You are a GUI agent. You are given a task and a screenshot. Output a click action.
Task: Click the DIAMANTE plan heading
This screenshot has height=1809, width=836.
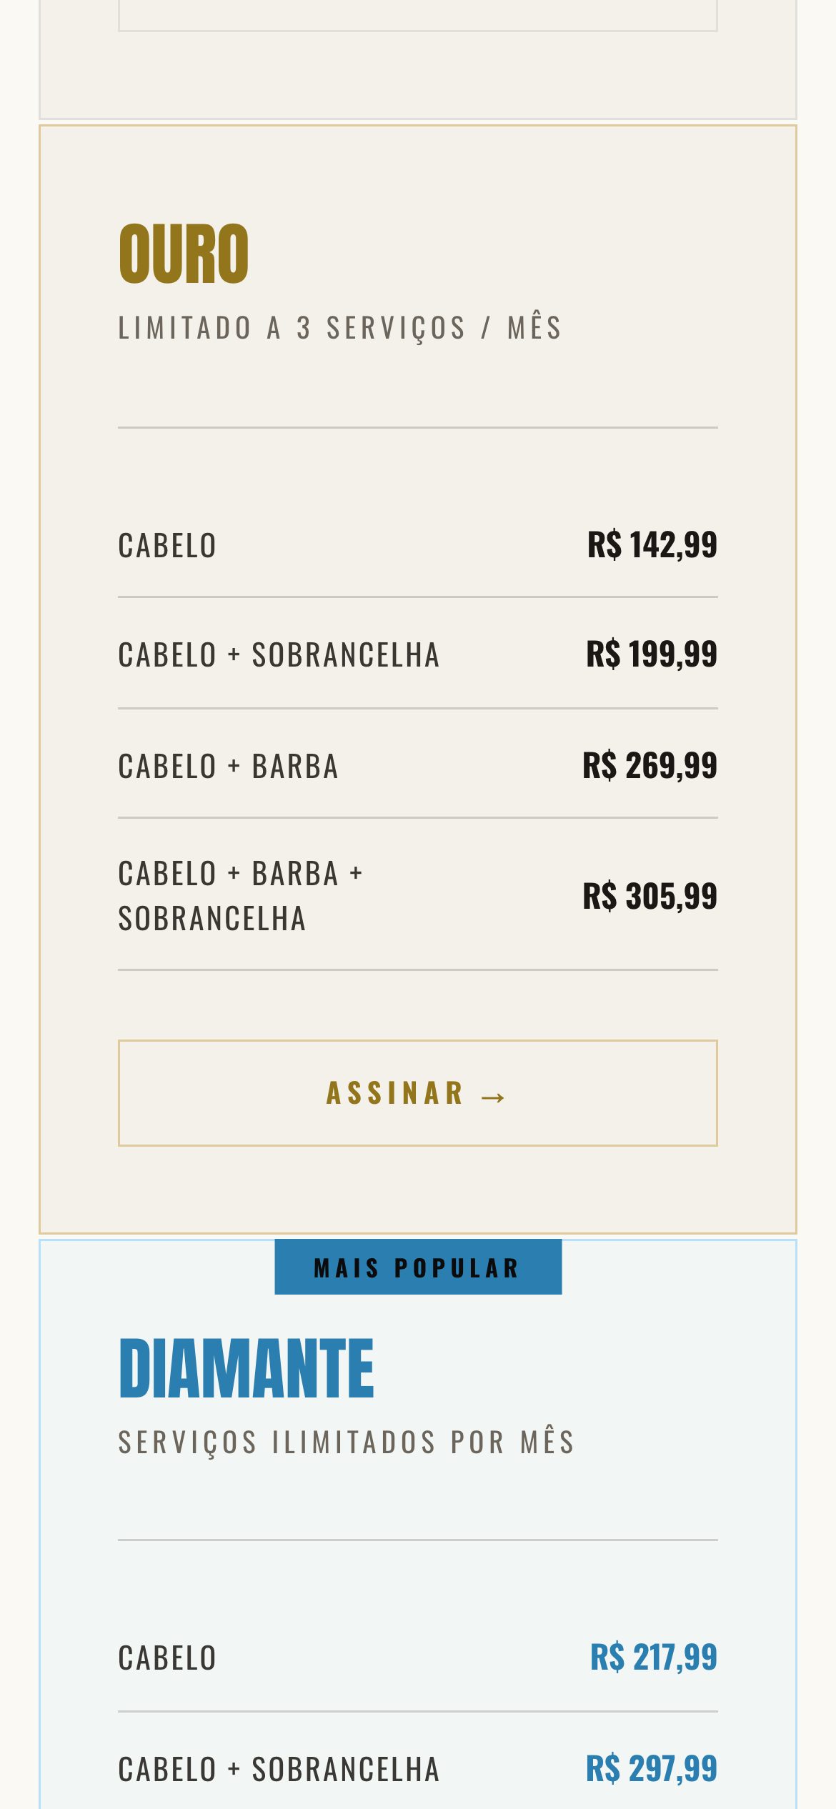tap(246, 1368)
